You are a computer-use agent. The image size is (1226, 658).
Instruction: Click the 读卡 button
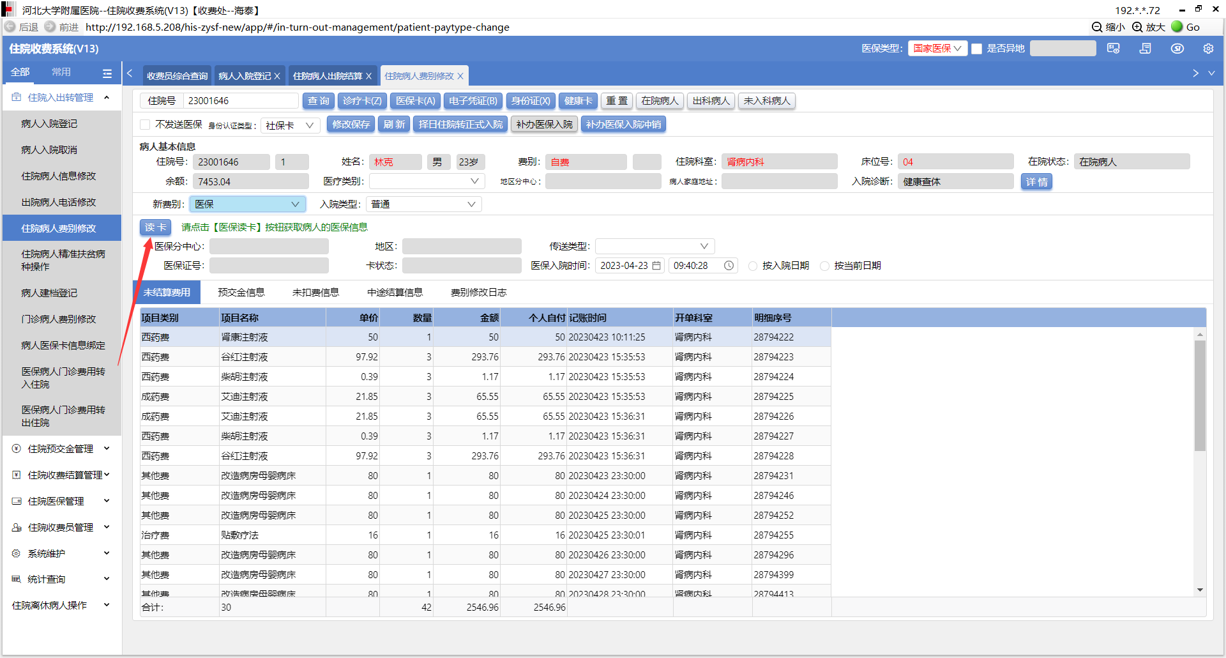[155, 227]
